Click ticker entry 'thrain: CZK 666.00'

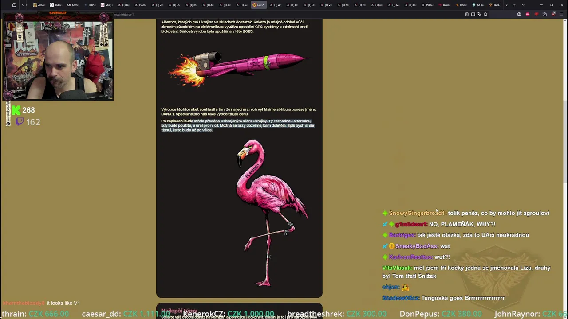tap(35, 314)
